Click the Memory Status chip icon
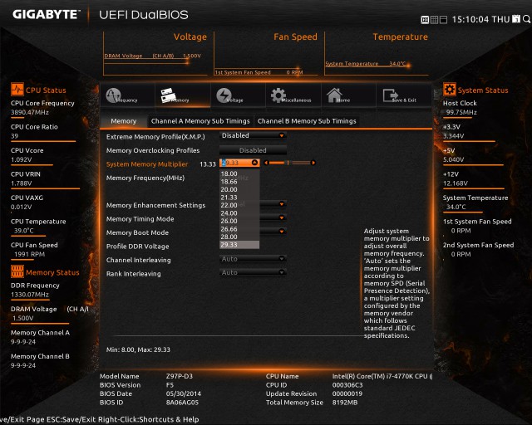 tap(17, 271)
